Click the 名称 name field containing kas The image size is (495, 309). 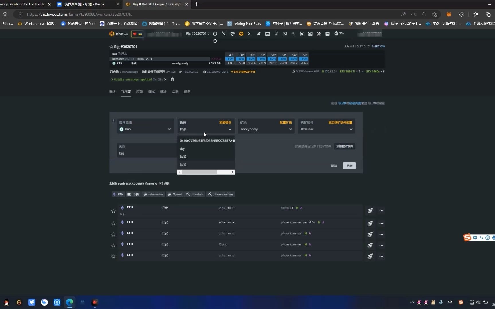tap(147, 150)
